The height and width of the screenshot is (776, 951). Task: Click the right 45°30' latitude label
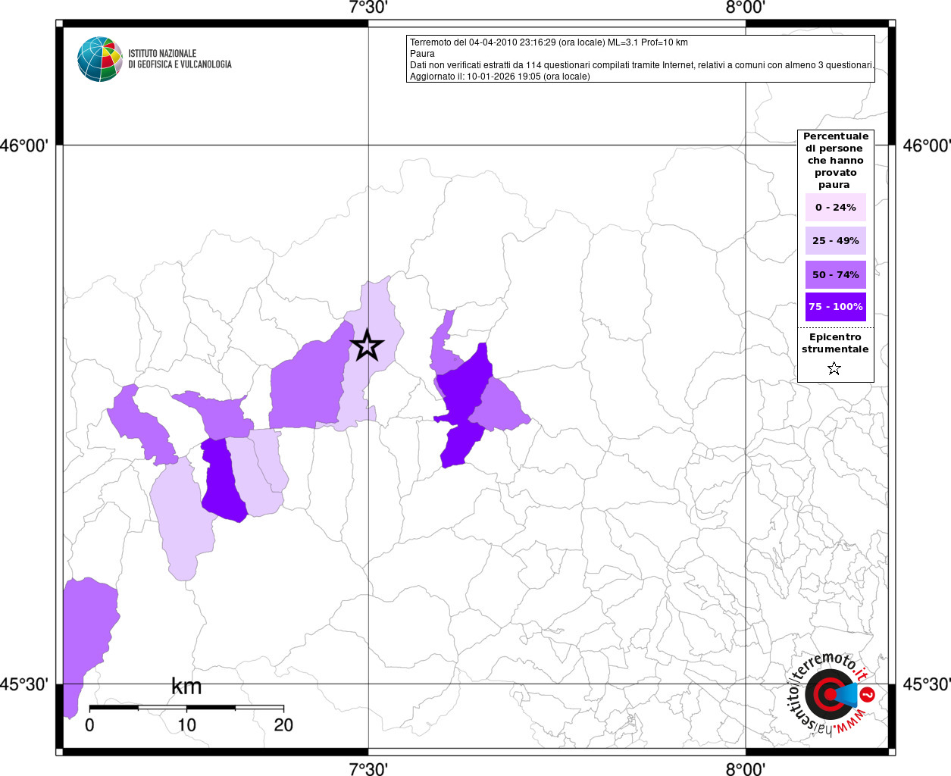pyautogui.click(x=926, y=684)
